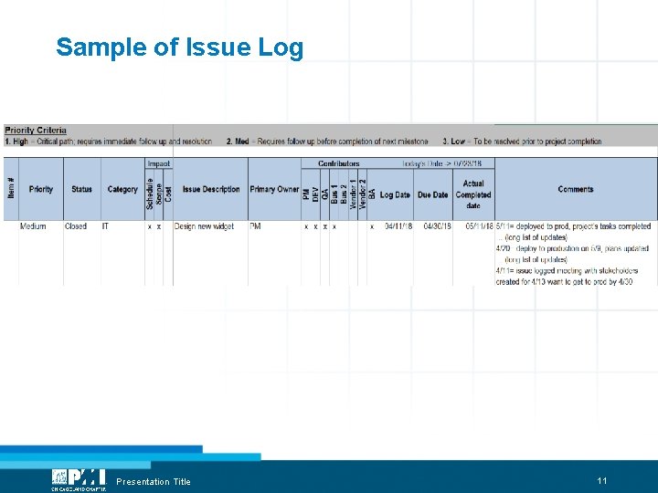
Task: Select the 'Primary Owner' column header
Action: pos(274,189)
